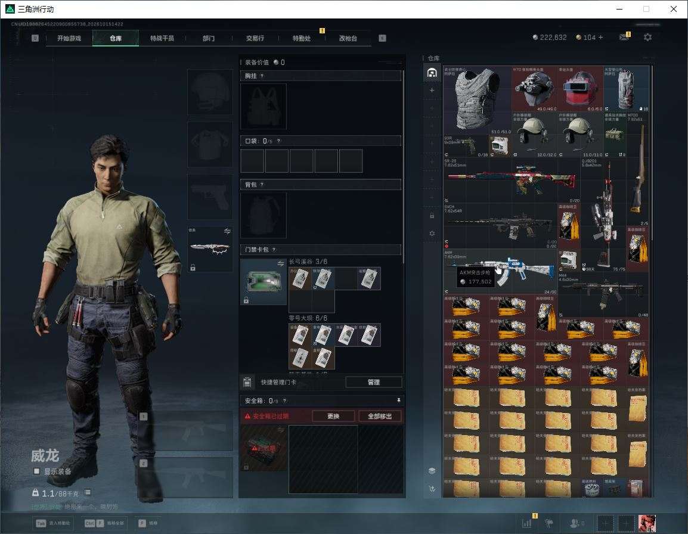This screenshot has height=534, width=688.
Task: Click the 门禁卡包 help question mark
Action: click(274, 250)
